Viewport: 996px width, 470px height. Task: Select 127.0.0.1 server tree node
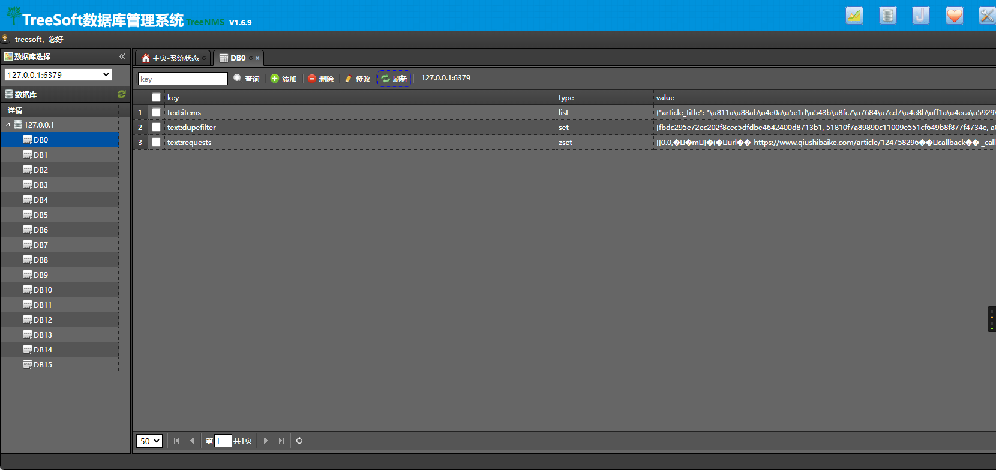39,125
